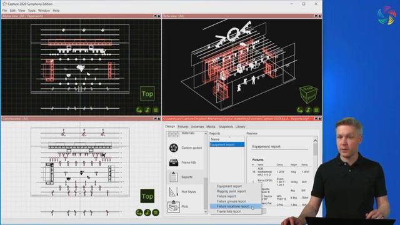Click curved-arrow round icon in Alpha view

(x=139, y=110)
